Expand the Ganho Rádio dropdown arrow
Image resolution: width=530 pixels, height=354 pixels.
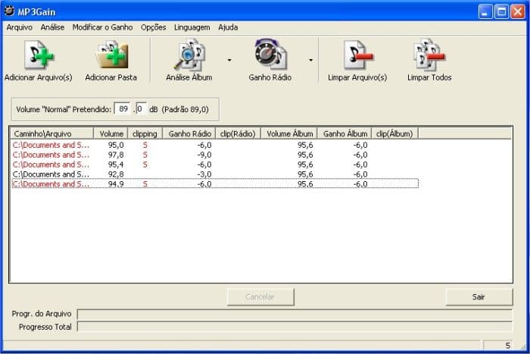(x=310, y=60)
